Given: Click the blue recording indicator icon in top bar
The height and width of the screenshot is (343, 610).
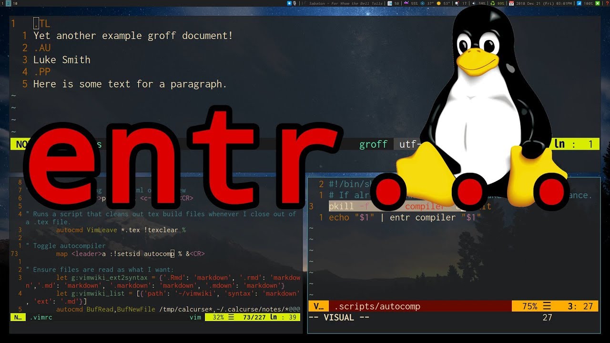Looking at the screenshot, I should pos(289,3).
